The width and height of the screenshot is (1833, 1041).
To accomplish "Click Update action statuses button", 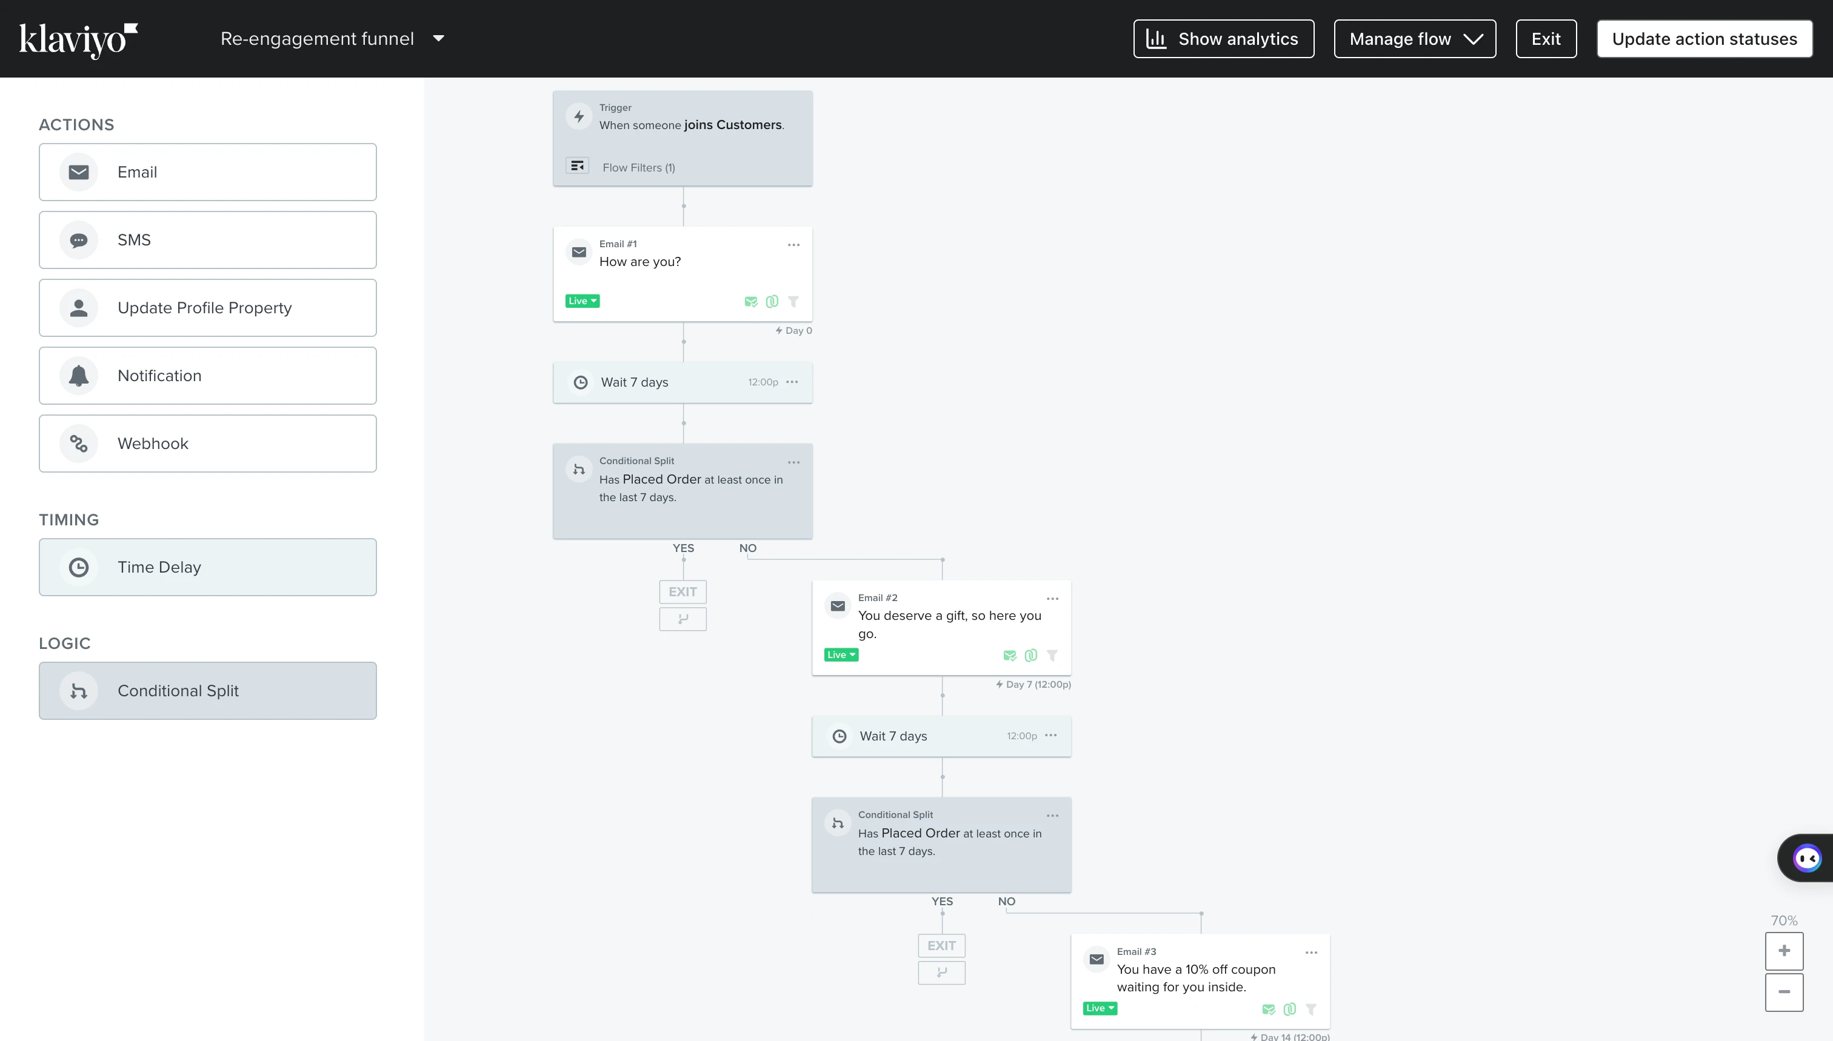I will 1704,39.
